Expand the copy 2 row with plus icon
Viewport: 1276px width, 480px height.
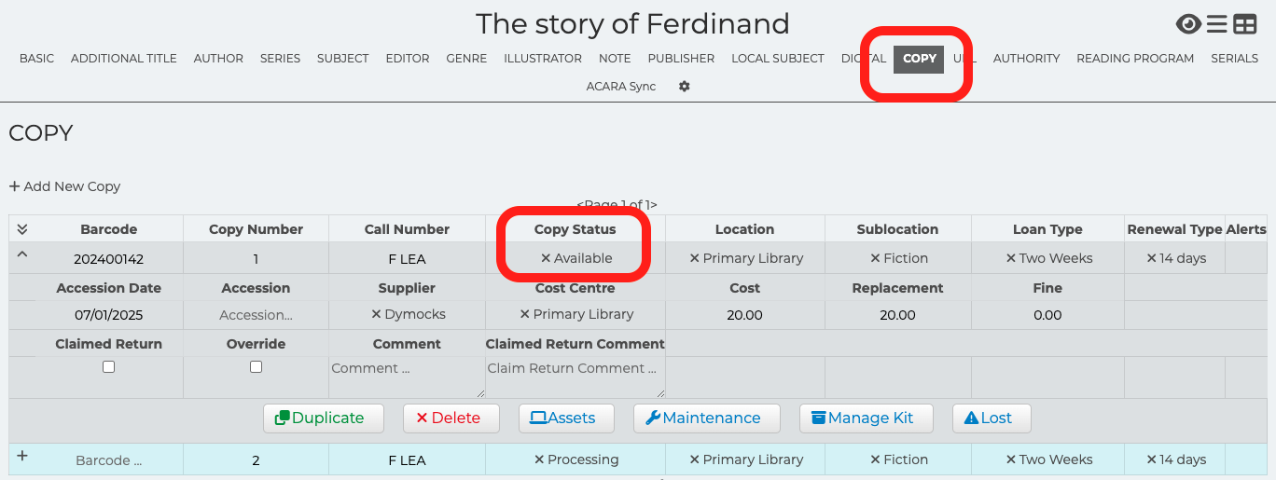tap(22, 456)
